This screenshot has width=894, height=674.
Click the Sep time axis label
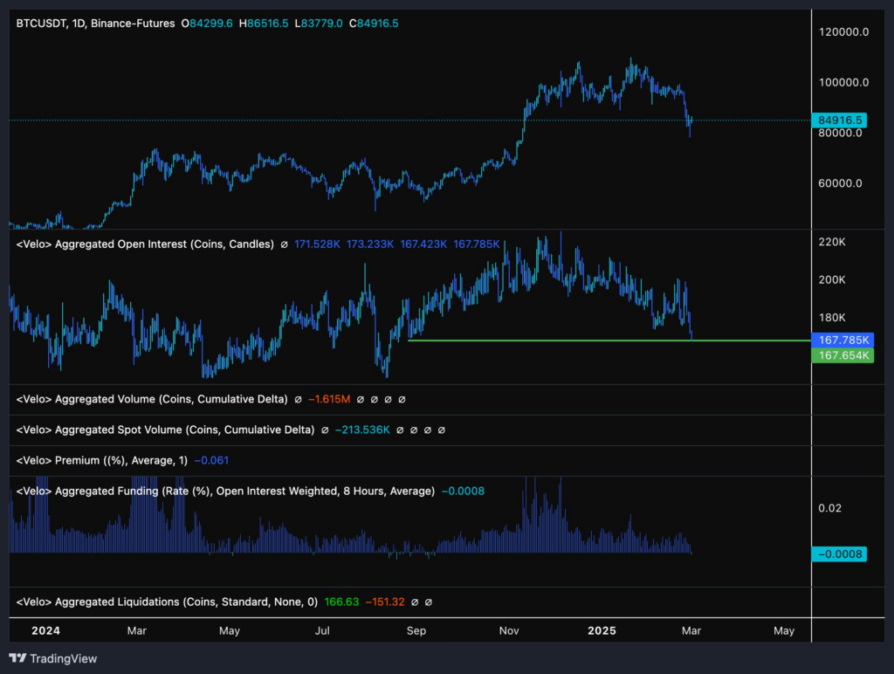pyautogui.click(x=416, y=630)
